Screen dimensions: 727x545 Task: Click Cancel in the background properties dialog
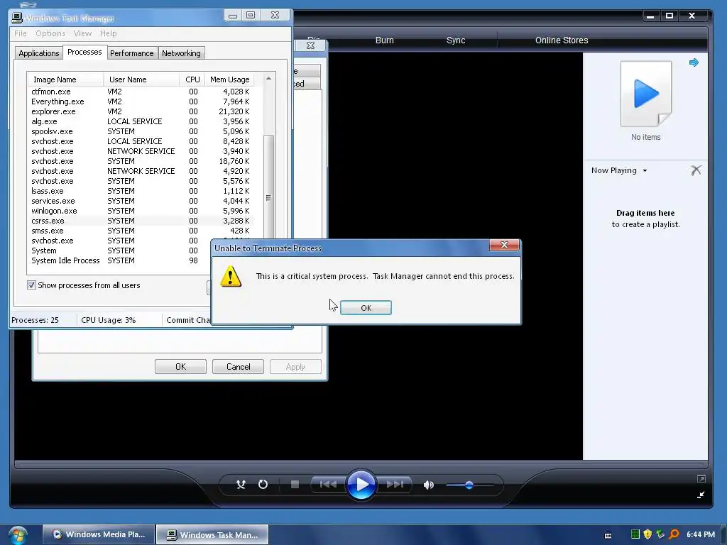tap(238, 367)
